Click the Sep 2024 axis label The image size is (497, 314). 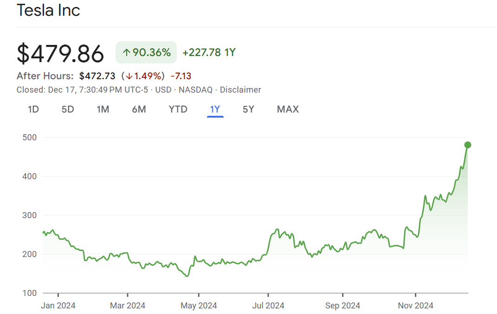342,306
